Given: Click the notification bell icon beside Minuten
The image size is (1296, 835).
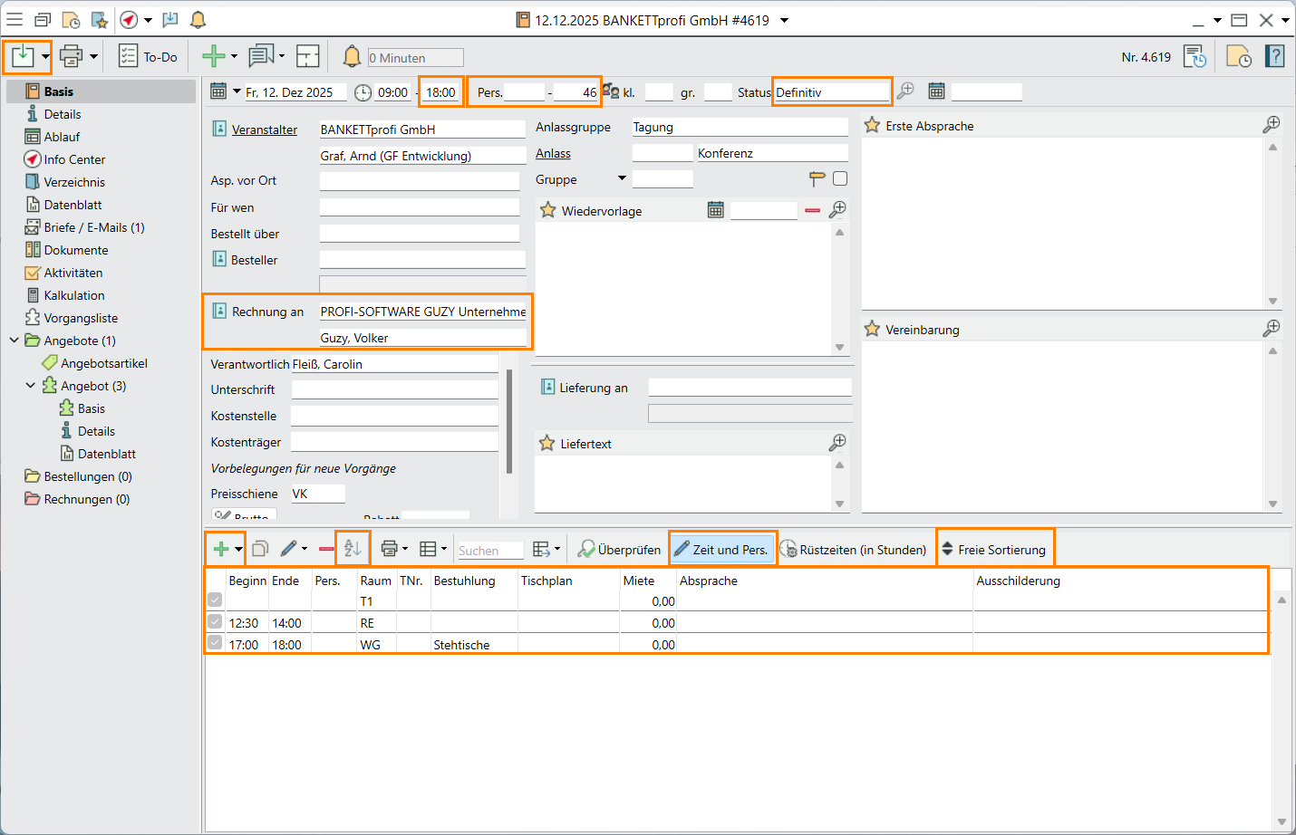Looking at the screenshot, I should [x=352, y=57].
